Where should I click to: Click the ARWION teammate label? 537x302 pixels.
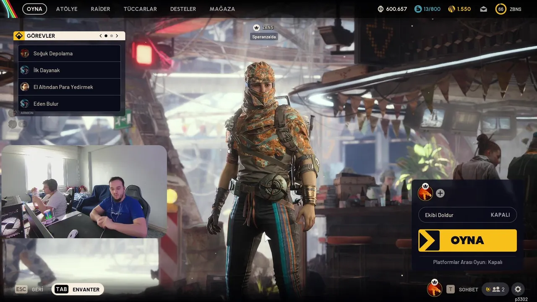coord(27,113)
